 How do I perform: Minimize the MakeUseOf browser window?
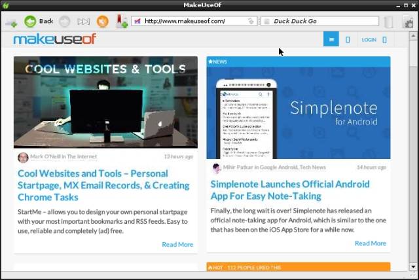click(398, 6)
